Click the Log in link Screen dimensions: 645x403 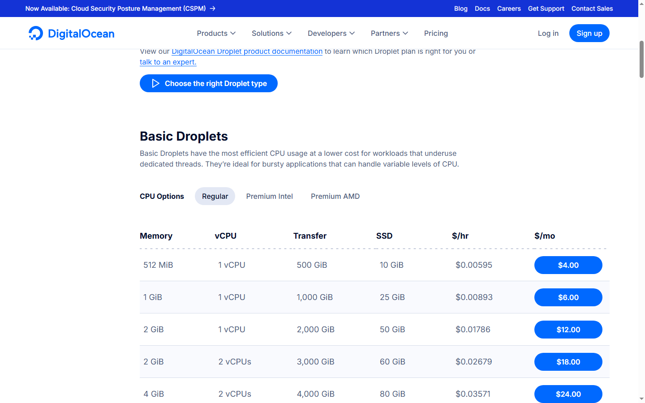point(548,33)
